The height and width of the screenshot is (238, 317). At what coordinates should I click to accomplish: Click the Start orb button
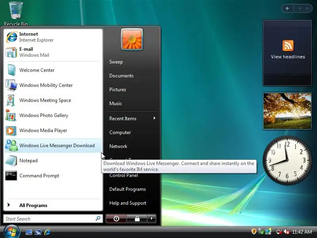[x=12, y=232]
